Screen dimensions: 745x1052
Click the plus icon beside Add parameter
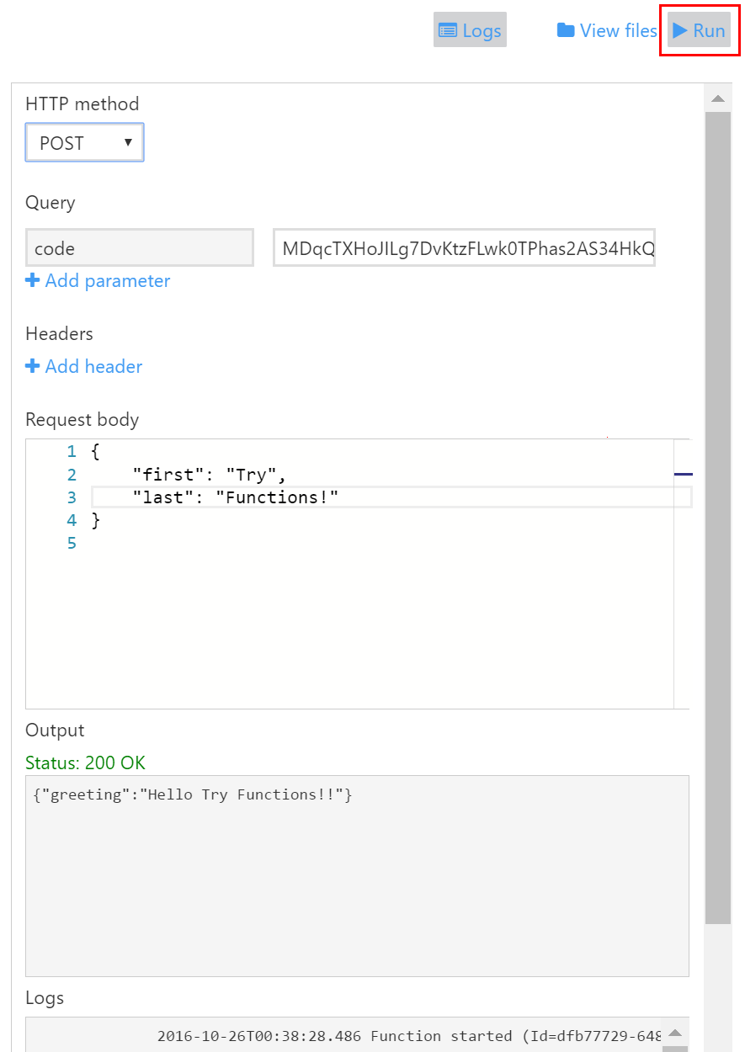tap(33, 281)
